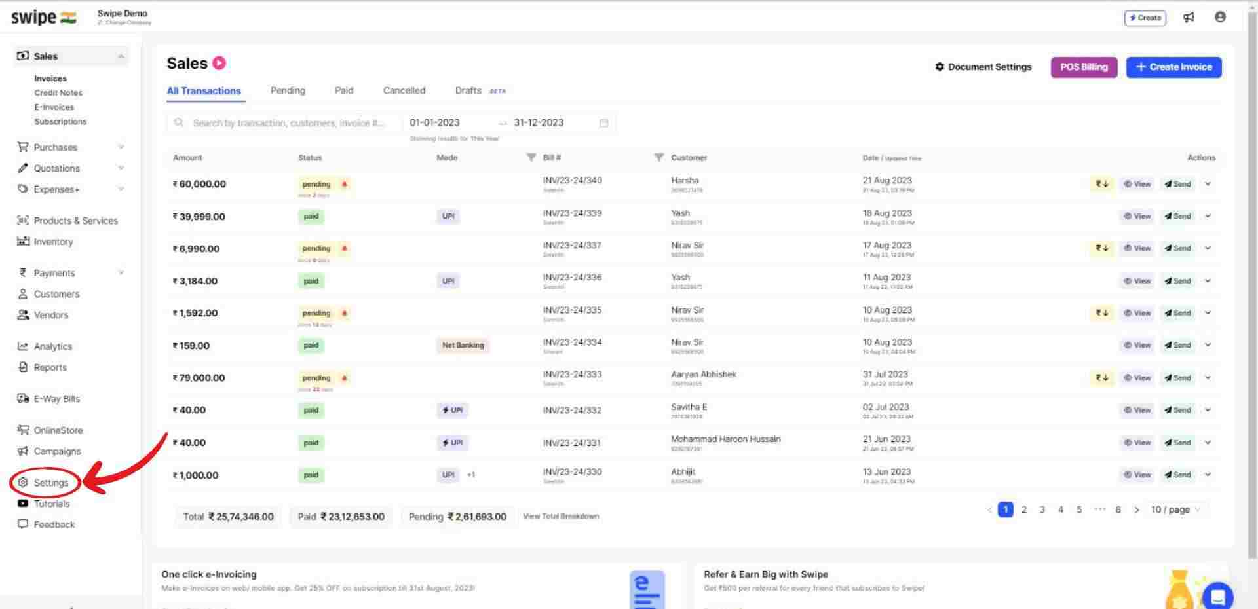1258x609 pixels.
Task: Record payment for INV/23-24/335
Action: pos(1102,313)
